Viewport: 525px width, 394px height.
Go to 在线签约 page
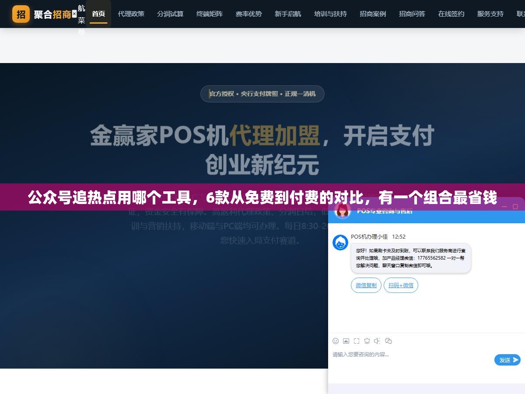click(x=451, y=14)
